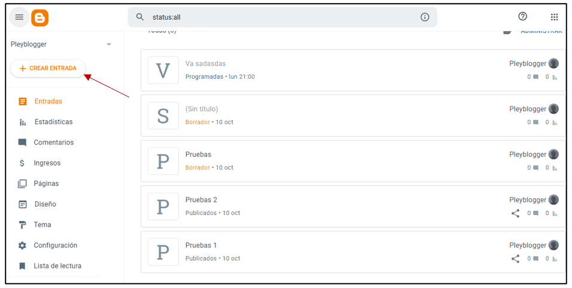
Task: Expand the Pleyblogger blog selector dropdown
Action: (109, 44)
